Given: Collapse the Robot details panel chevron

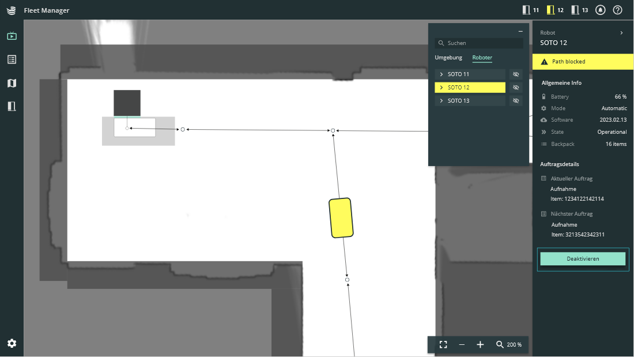Looking at the screenshot, I should point(621,33).
